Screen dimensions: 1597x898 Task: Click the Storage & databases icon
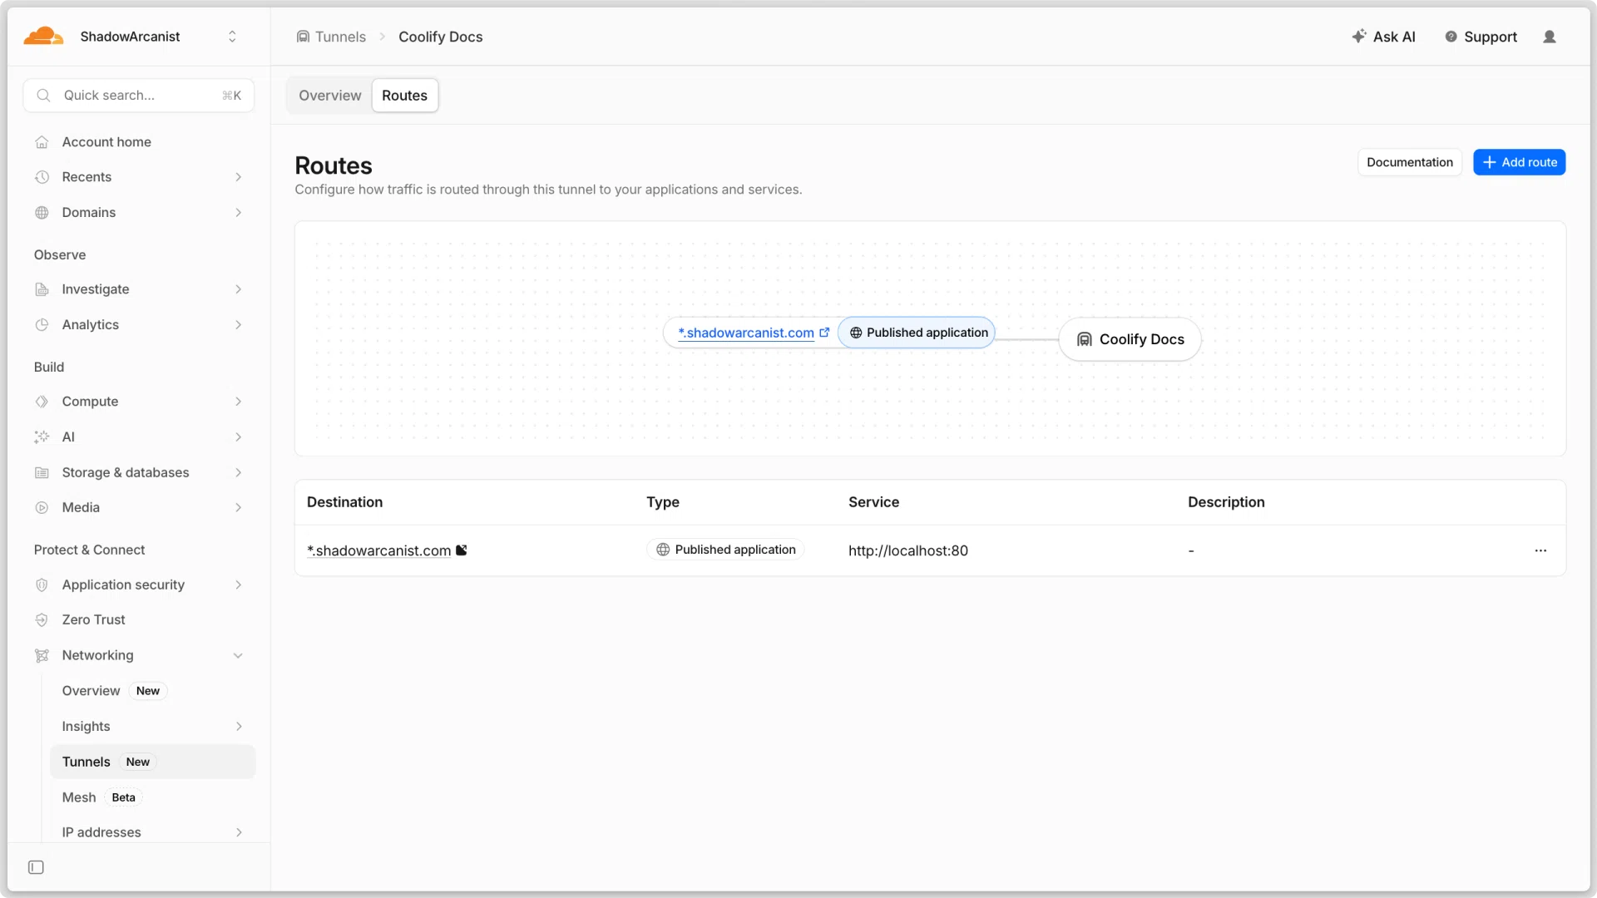pos(42,473)
